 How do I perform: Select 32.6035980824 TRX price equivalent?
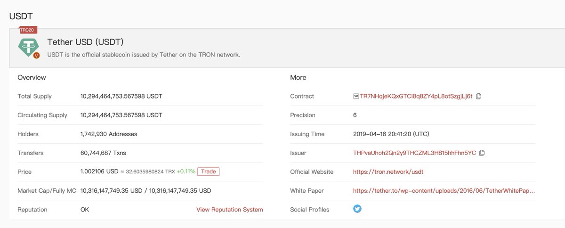coord(150,172)
